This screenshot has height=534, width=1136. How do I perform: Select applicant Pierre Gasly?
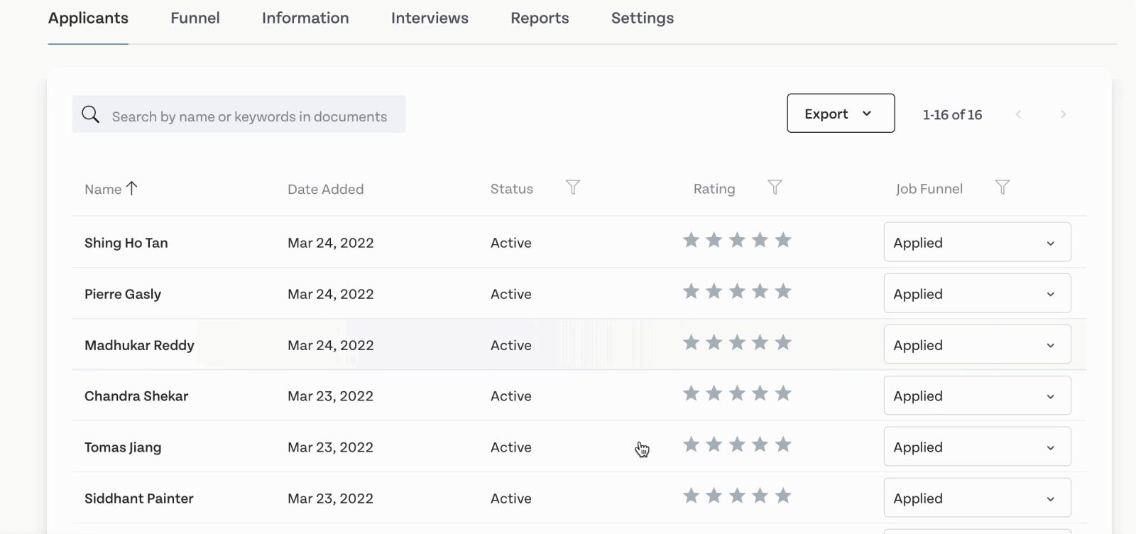tap(123, 294)
